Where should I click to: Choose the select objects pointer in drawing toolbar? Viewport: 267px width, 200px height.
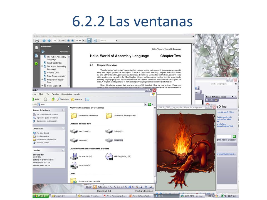[x=95, y=187]
